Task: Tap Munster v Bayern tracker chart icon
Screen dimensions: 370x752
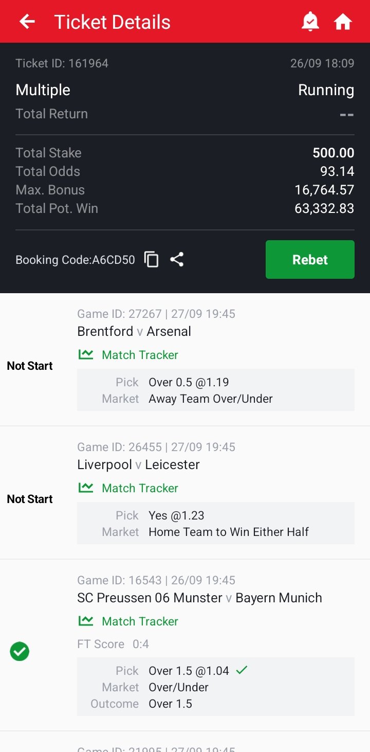Action: tap(86, 621)
